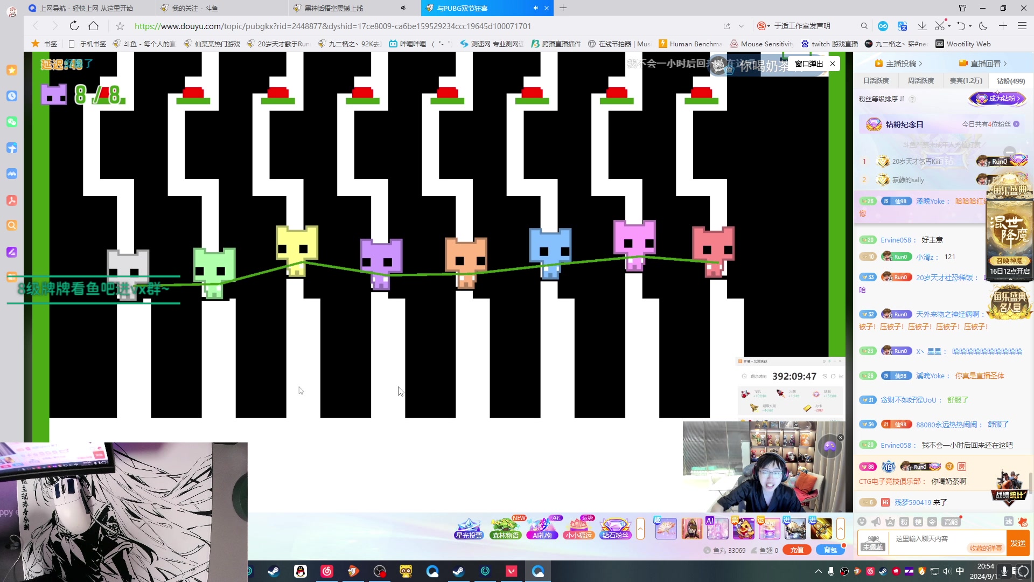Open 直播回看 section
The image size is (1034, 582).
(x=983, y=64)
